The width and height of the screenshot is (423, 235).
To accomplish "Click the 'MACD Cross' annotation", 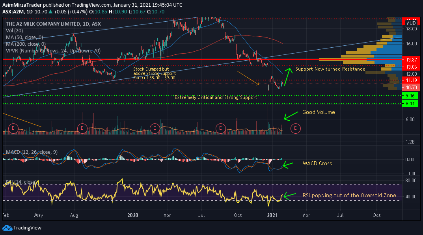I will pyautogui.click(x=317, y=163).
